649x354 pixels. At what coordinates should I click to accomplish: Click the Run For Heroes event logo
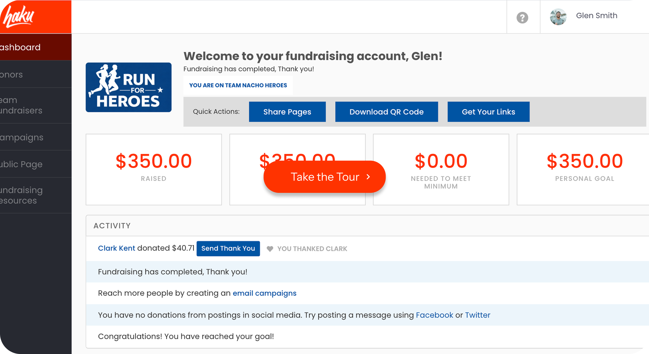(x=128, y=87)
